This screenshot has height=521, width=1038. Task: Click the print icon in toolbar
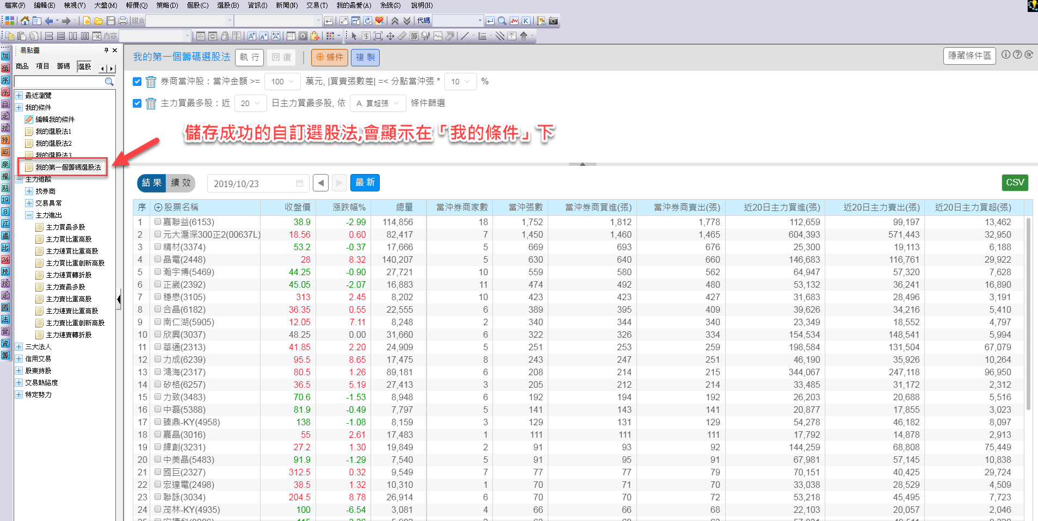pyautogui.click(x=123, y=21)
